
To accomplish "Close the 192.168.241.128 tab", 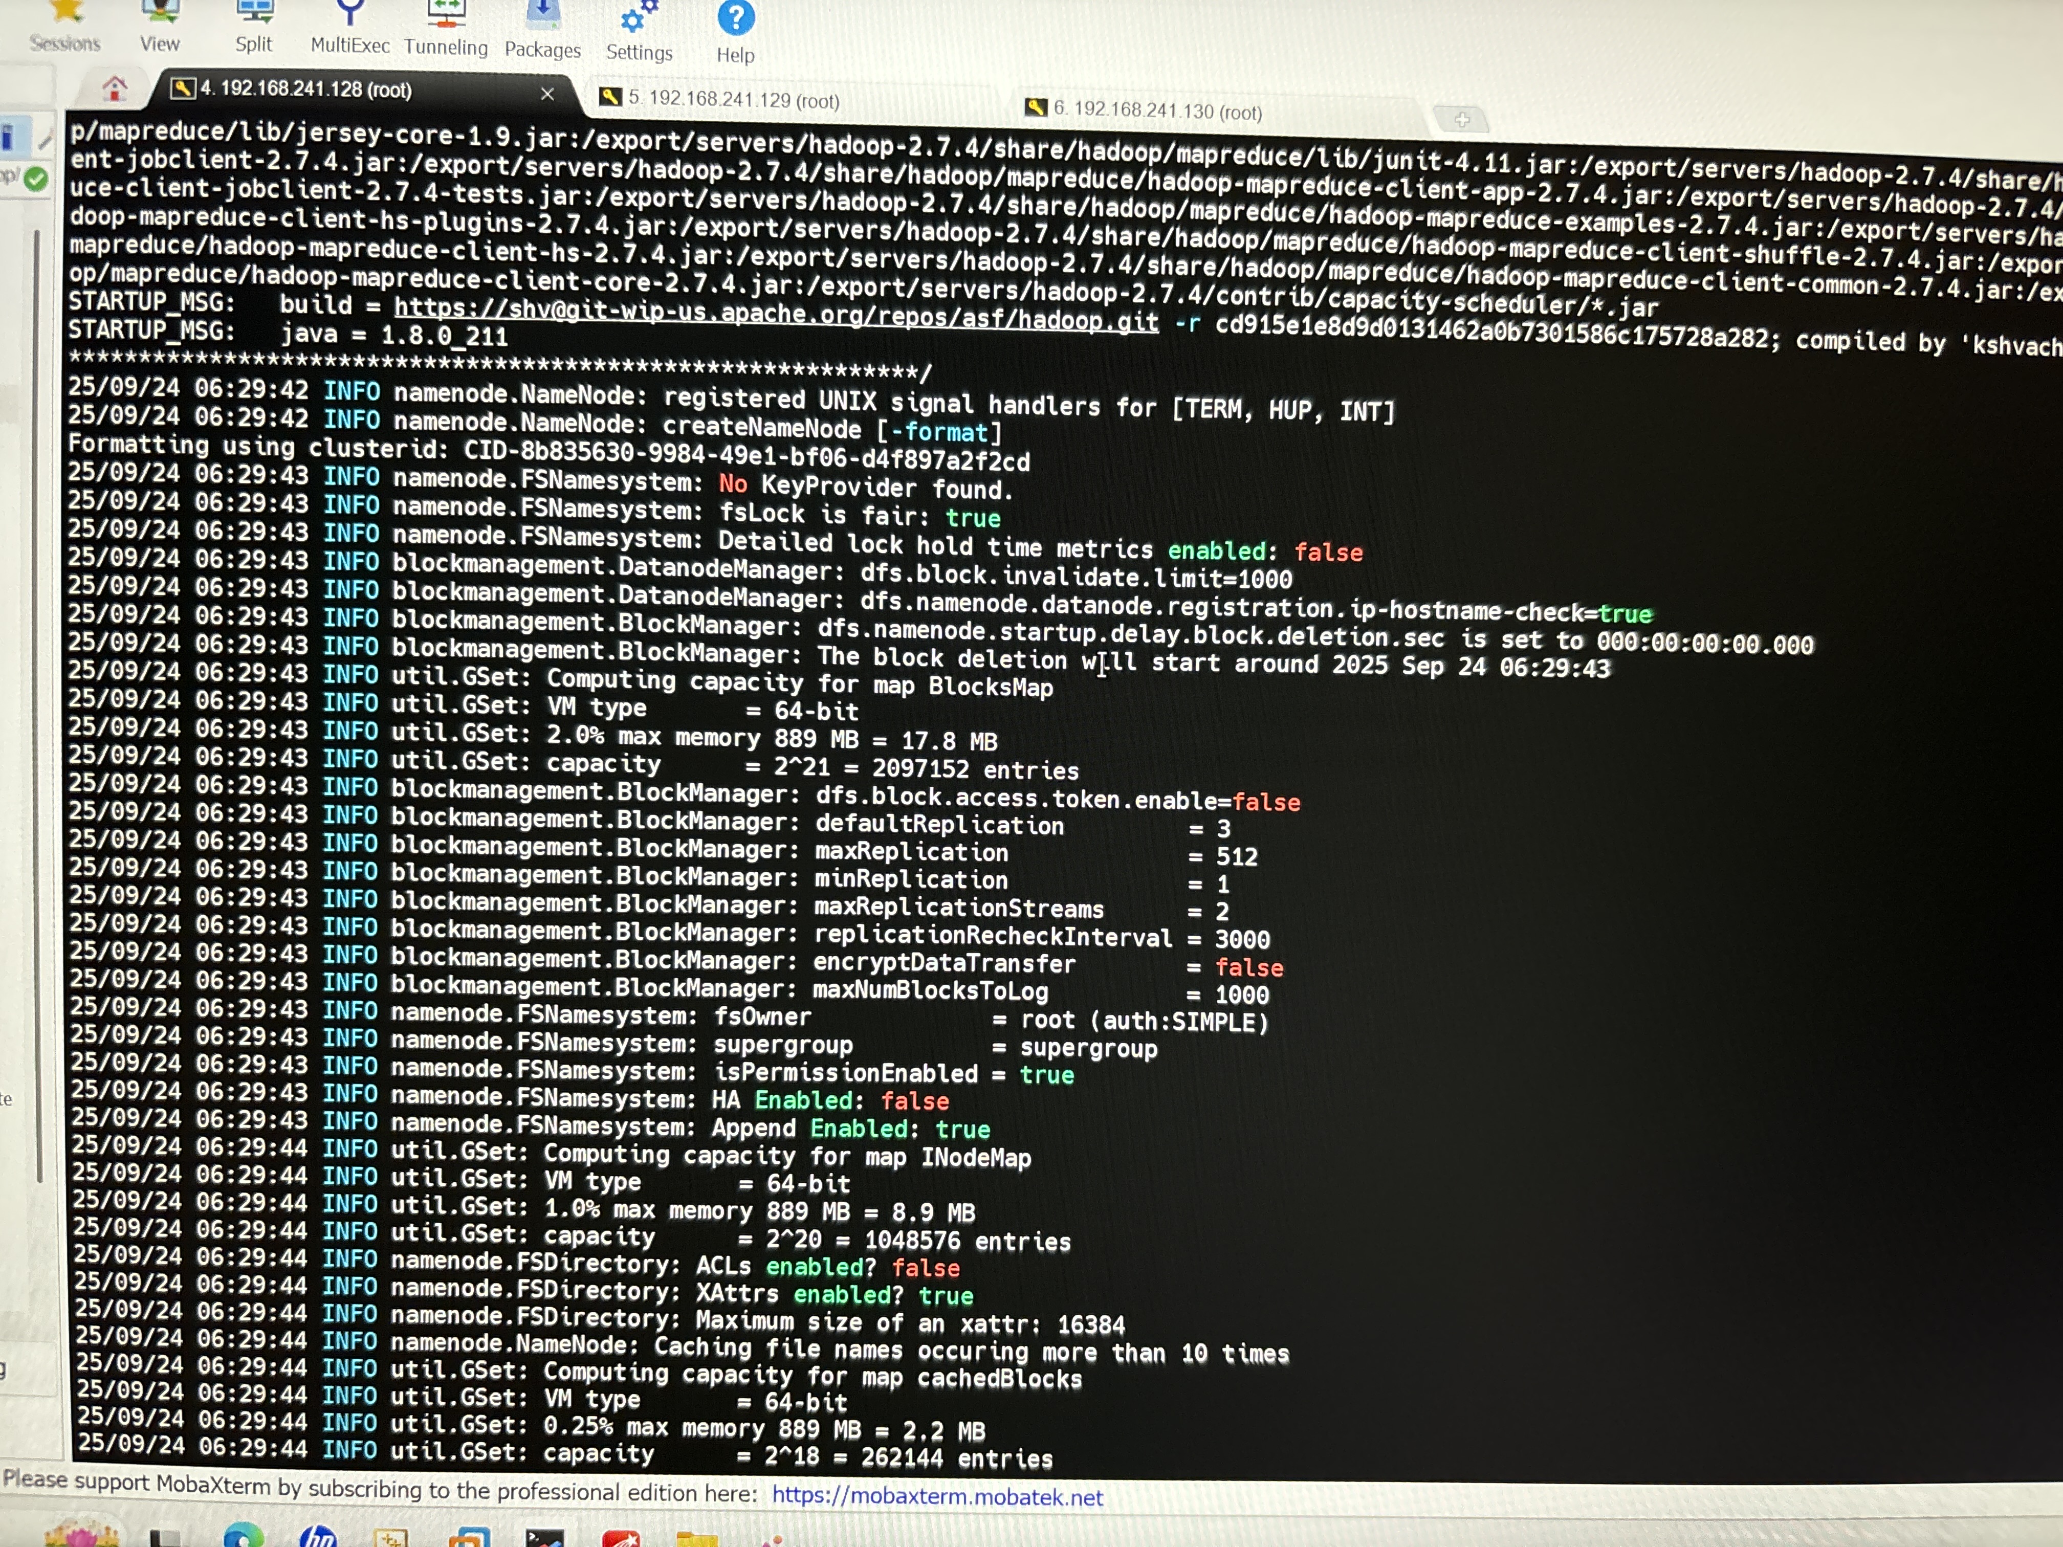I will pos(547,94).
